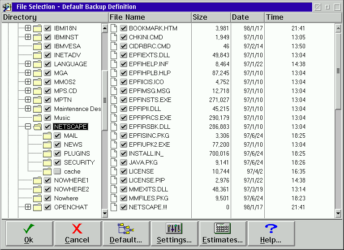The image size is (344, 250).
Task: Click the file icon beside JAVA.PKG
Action: click(x=114, y=162)
